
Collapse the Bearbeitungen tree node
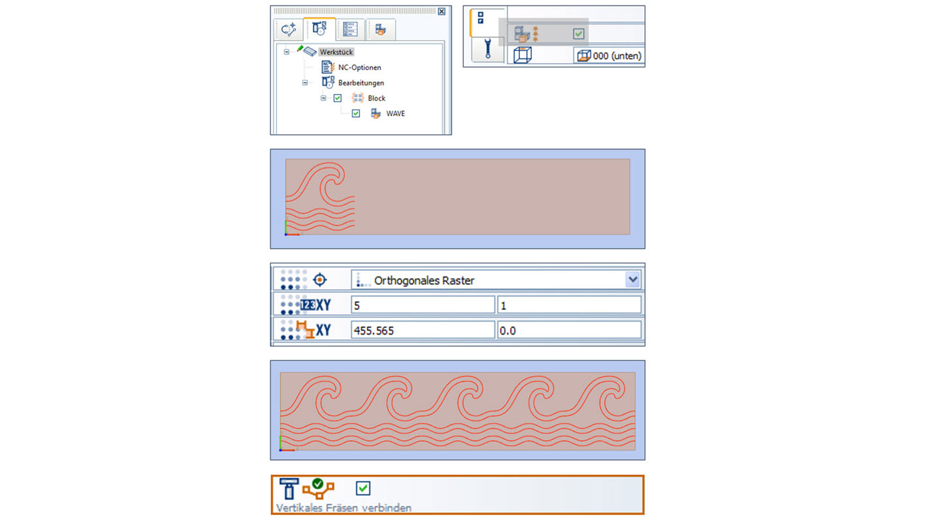305,83
